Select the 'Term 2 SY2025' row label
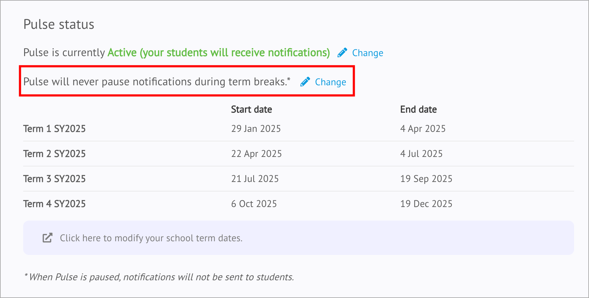Image resolution: width=589 pixels, height=298 pixels. [x=54, y=154]
